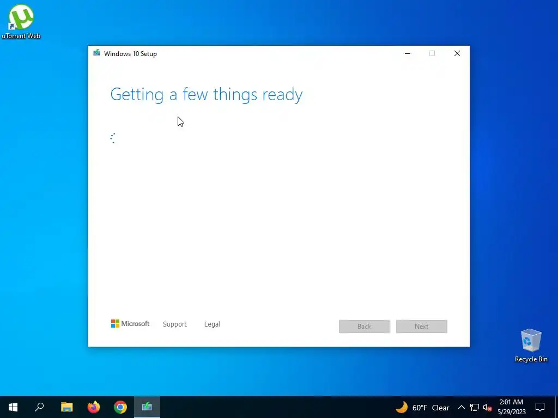Image resolution: width=558 pixels, height=418 pixels.
Task: Open the Action Center notifications icon
Action: [540, 407]
